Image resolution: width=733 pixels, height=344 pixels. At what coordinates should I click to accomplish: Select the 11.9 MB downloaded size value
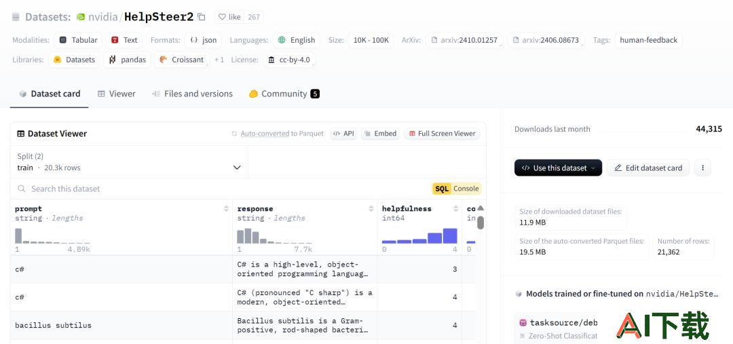(533, 223)
